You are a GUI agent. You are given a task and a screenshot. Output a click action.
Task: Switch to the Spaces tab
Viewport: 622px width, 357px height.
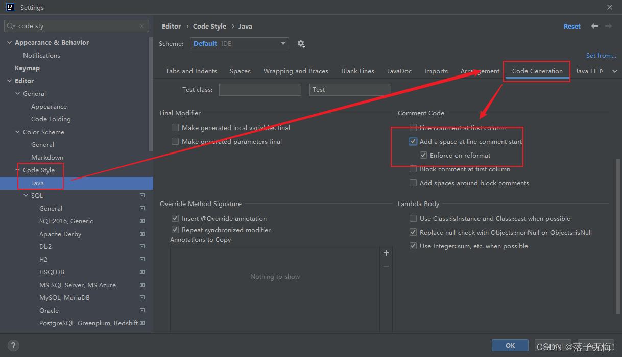tap(240, 71)
